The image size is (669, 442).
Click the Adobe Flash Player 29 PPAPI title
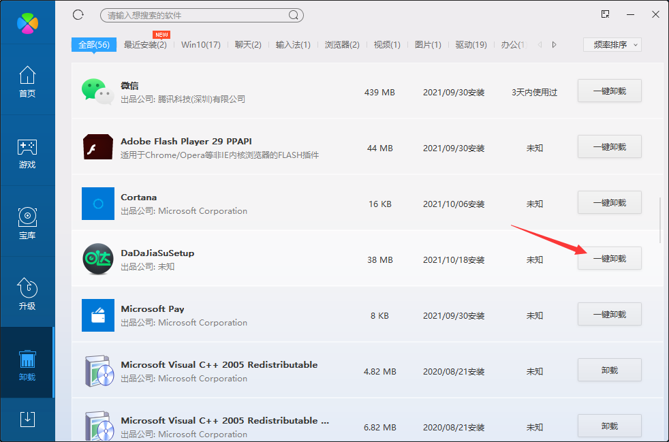tap(187, 141)
